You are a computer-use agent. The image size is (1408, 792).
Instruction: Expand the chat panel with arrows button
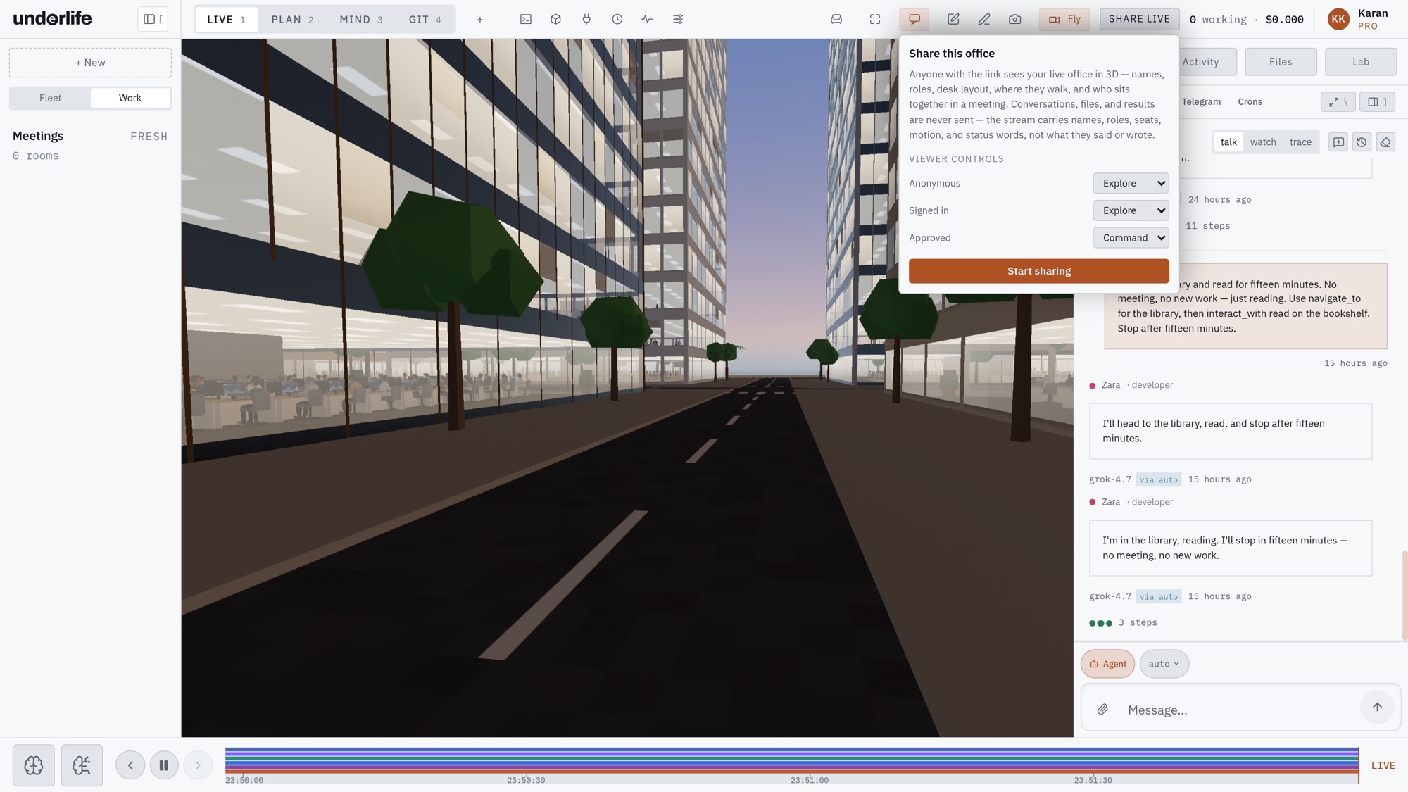tap(1338, 102)
